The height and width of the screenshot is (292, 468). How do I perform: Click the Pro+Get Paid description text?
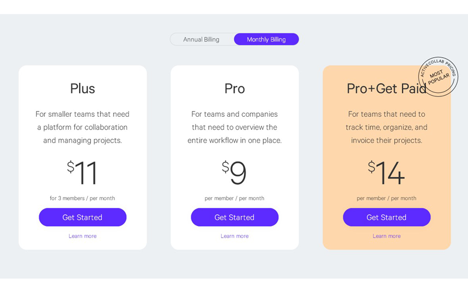(387, 127)
